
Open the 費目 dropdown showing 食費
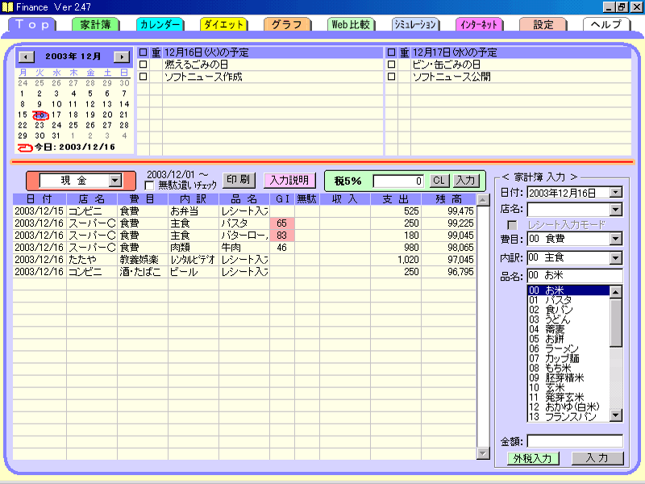(x=616, y=239)
